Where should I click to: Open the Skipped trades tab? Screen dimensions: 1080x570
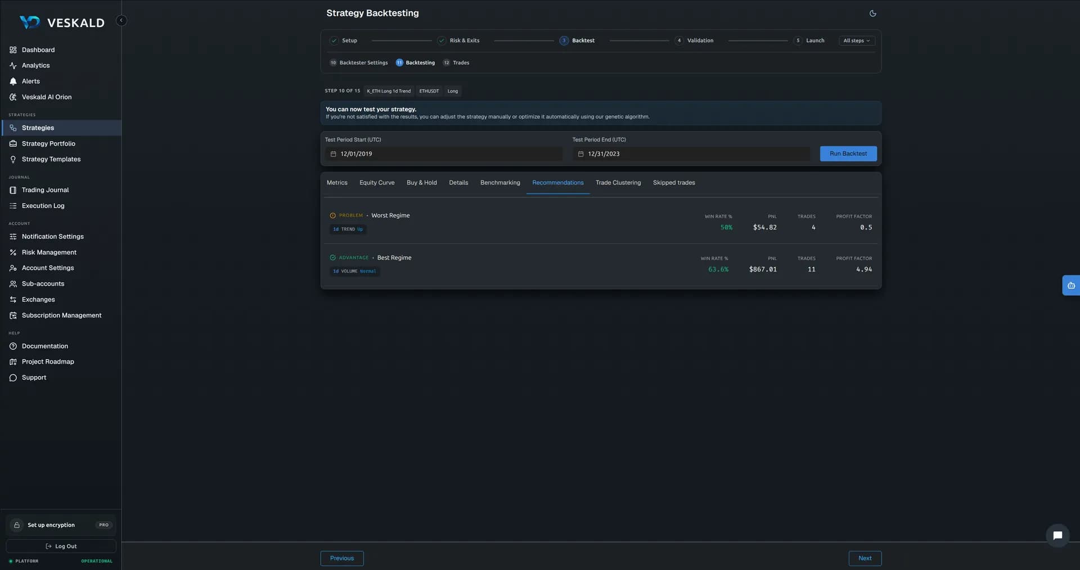tap(674, 183)
